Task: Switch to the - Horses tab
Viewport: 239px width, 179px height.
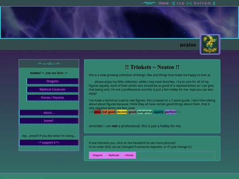Action: [x=129, y=155]
